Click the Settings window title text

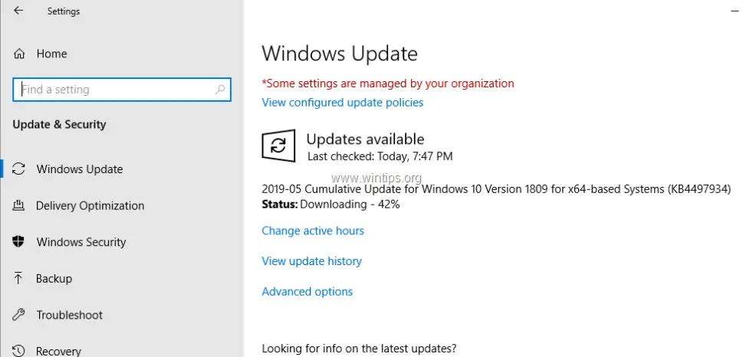click(64, 11)
